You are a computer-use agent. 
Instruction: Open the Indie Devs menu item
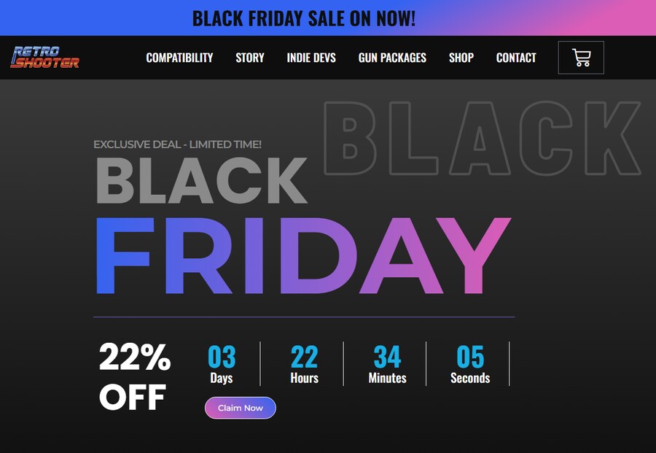pos(311,58)
